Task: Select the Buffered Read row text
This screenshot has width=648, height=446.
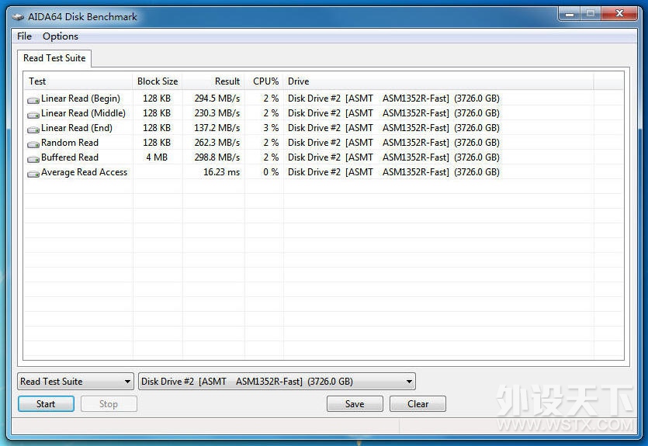Action: (70, 157)
